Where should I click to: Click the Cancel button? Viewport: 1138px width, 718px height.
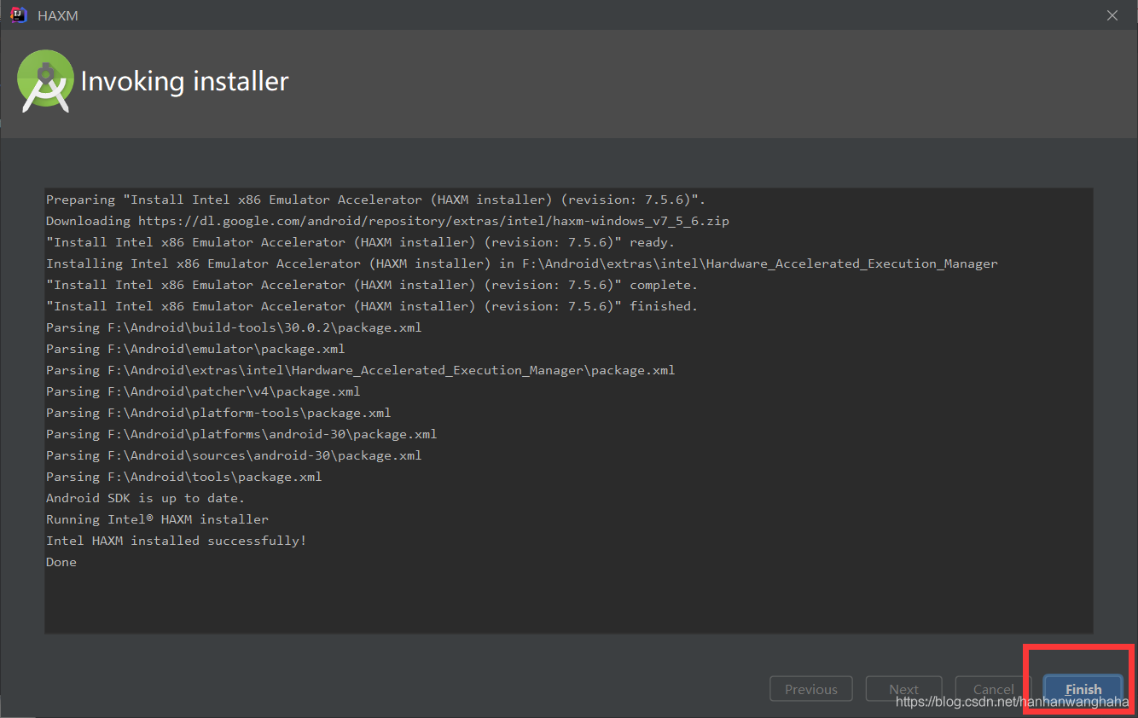pos(992,688)
